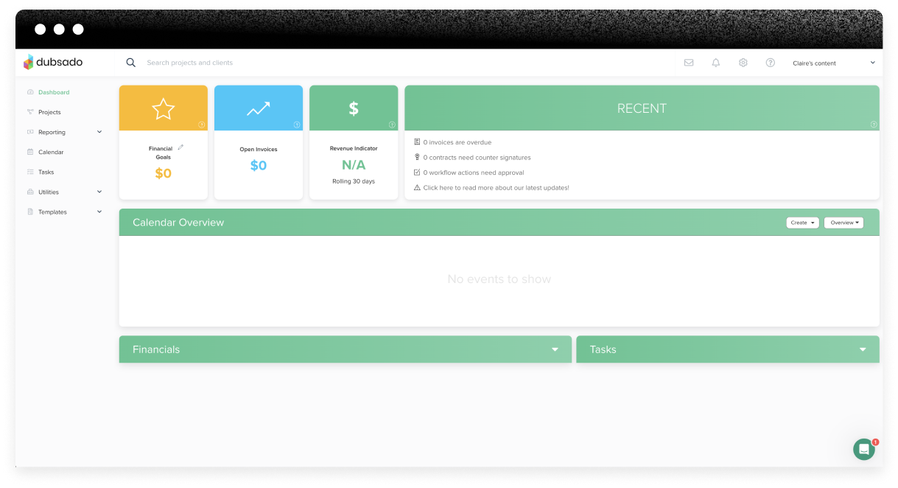Viewport: 898px width, 488px height.
Task: Click the dollar sign icon on Revenue Indicator
Action: click(x=354, y=107)
